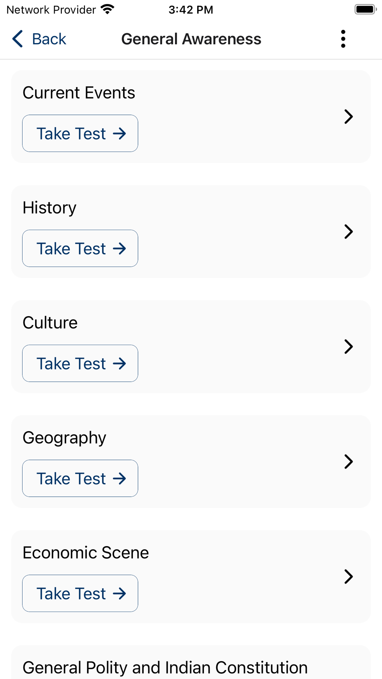Tap the Economic Scene heading

pos(86,553)
